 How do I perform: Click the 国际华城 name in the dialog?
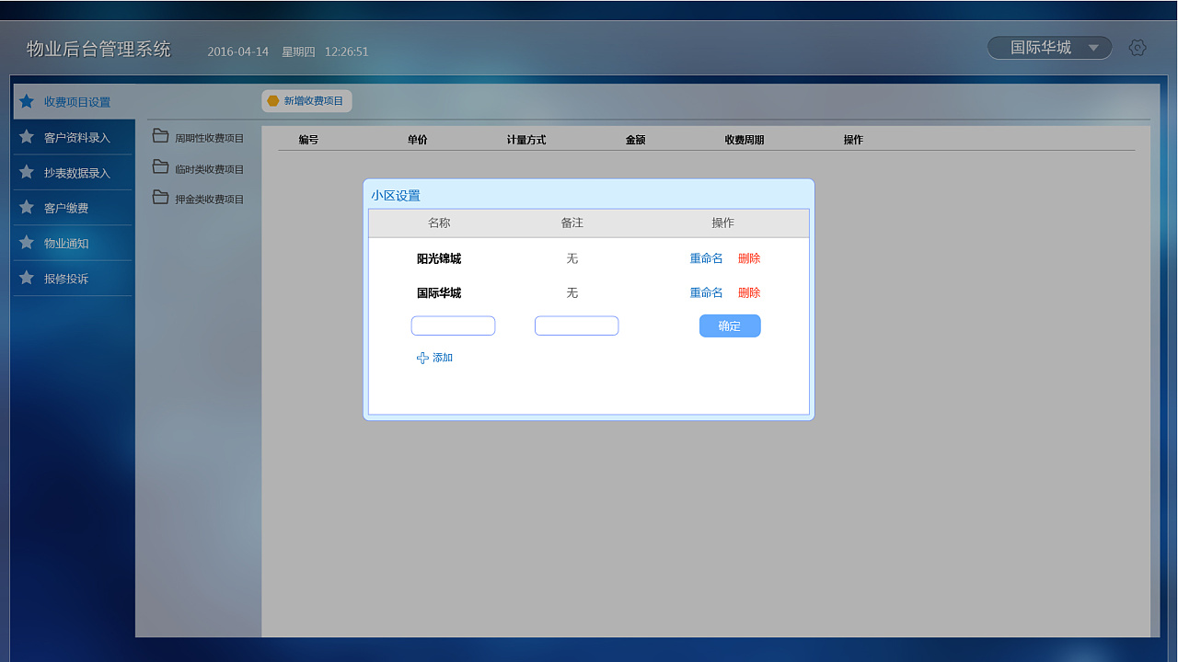point(439,292)
